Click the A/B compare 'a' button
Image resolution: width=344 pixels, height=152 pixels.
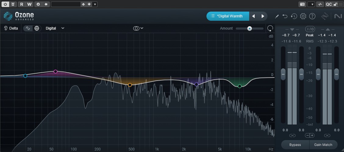pos(38,4)
